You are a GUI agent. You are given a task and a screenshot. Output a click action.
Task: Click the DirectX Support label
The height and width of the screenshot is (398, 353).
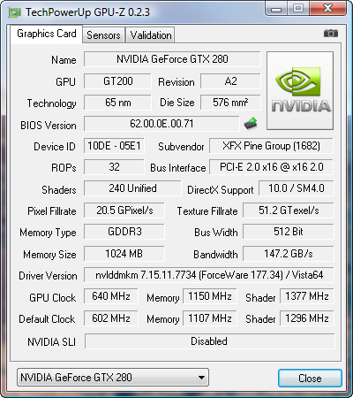pos(221,190)
